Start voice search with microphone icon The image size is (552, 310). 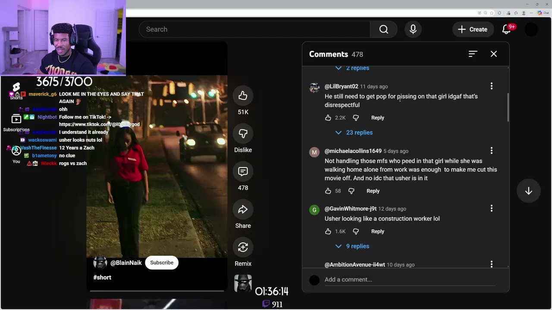[x=413, y=29]
